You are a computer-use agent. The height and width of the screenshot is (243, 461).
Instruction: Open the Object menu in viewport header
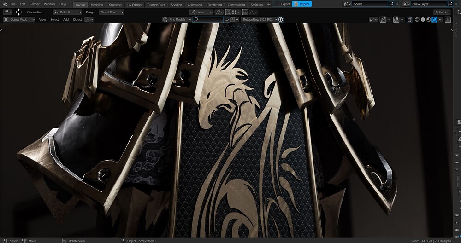(77, 20)
